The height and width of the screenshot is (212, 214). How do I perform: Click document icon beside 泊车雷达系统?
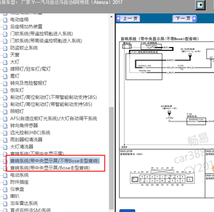point(5,204)
